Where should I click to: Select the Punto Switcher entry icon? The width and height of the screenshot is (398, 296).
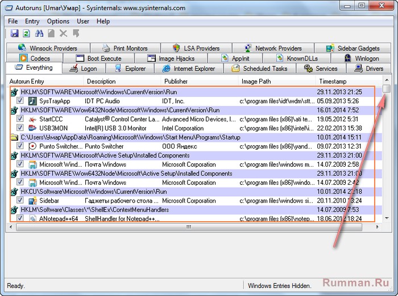32,146
